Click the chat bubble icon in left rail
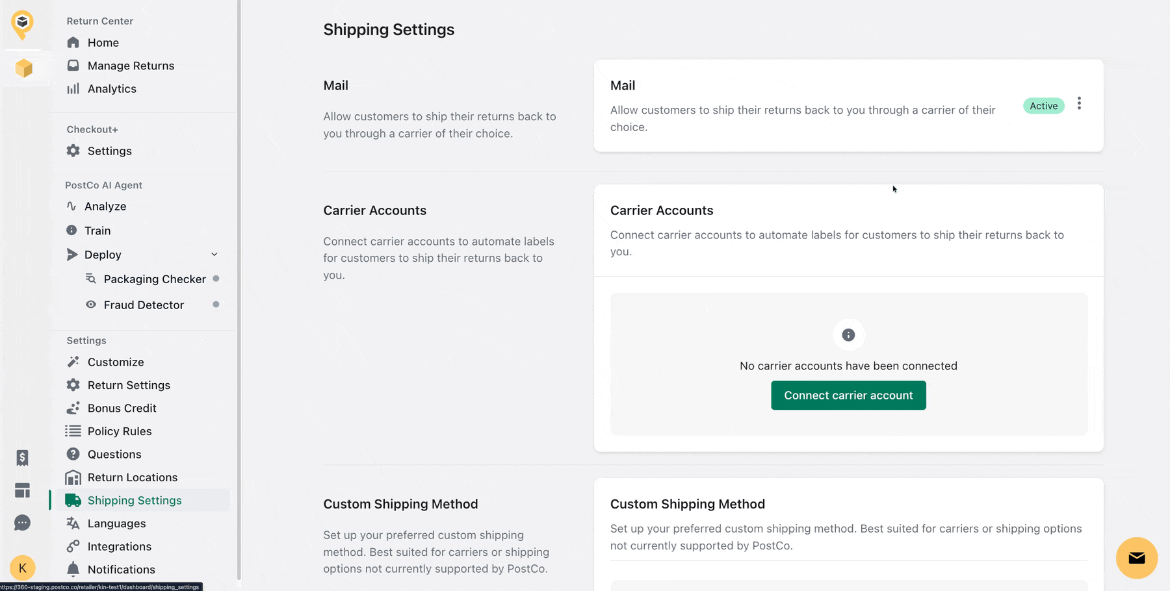The width and height of the screenshot is (1170, 591). point(23,523)
